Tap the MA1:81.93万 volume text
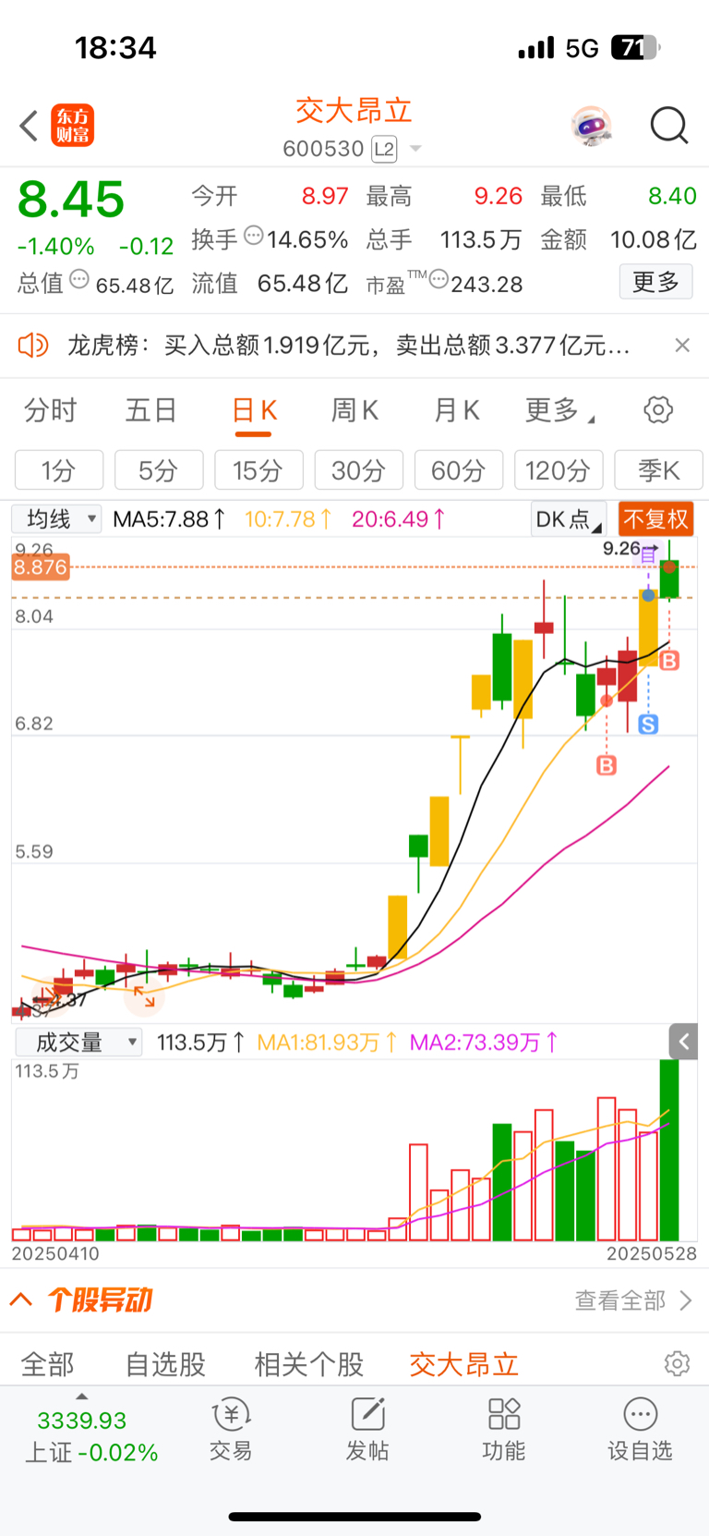 [327, 1043]
